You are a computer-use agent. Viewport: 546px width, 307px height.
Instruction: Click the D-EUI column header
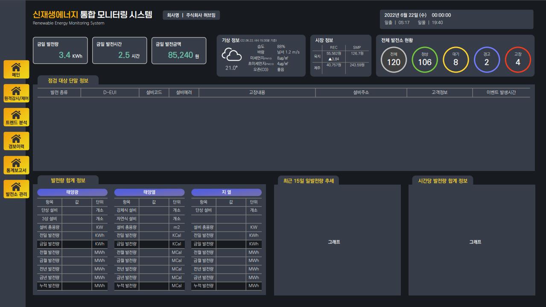click(110, 93)
